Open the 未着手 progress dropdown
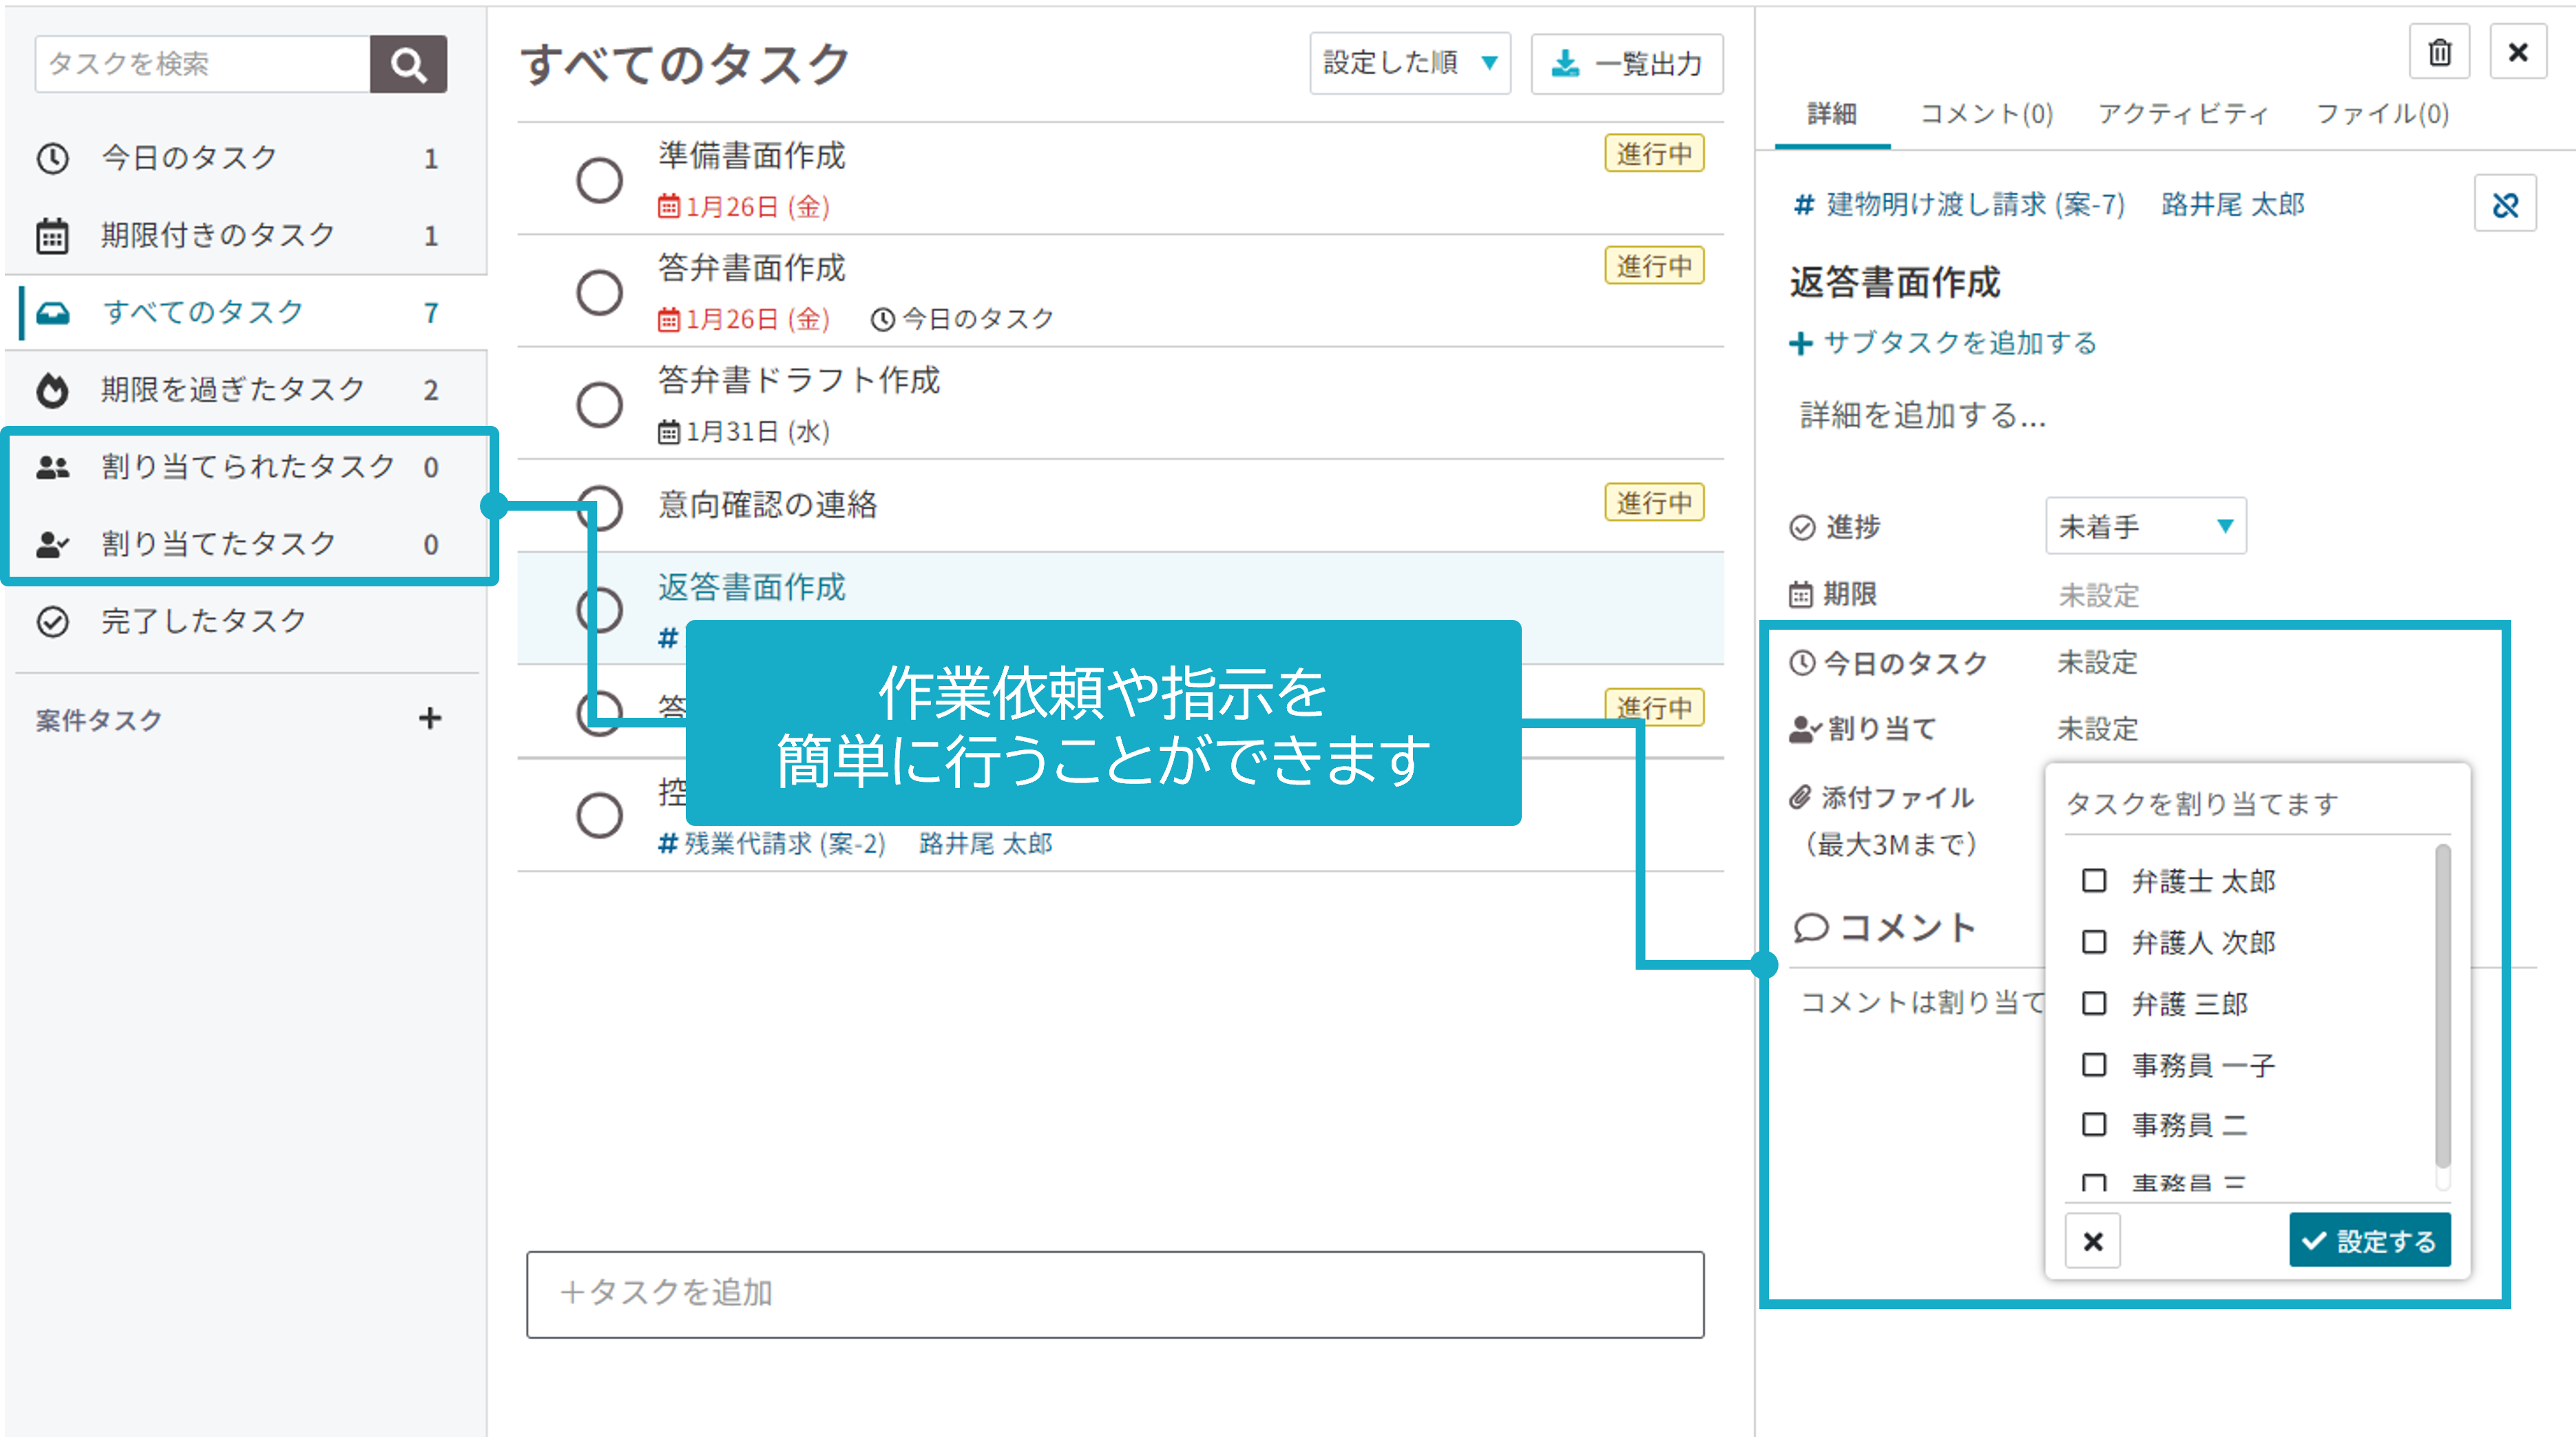Image resolution: width=2576 pixels, height=1437 pixels. (2146, 526)
